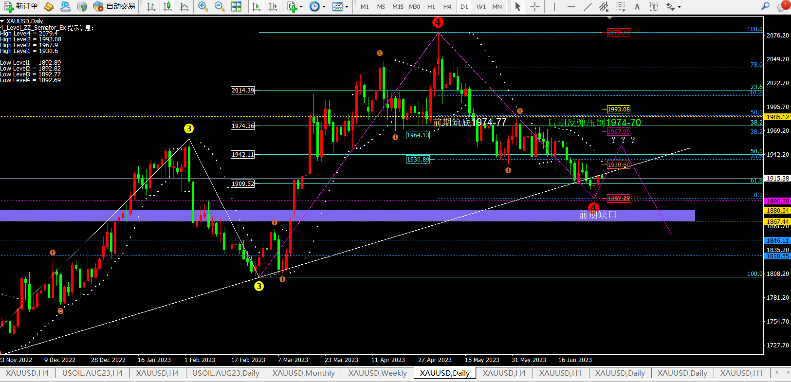The width and height of the screenshot is (791, 382).
Task: Zoom out of the chart
Action: (220, 6)
